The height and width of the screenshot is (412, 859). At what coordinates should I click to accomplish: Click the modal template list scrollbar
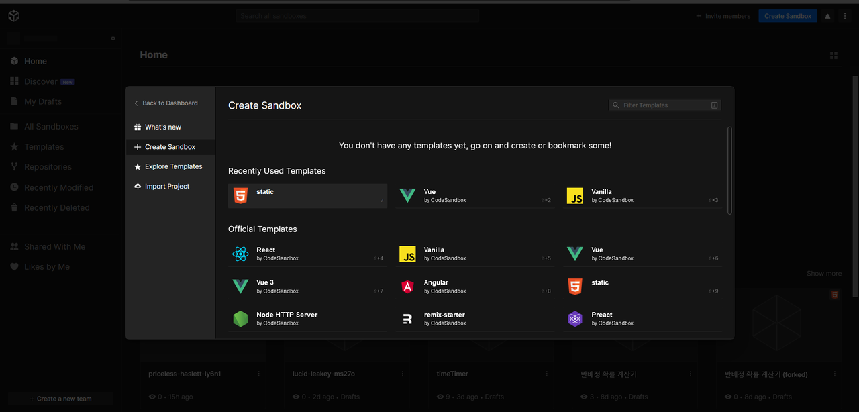click(730, 170)
